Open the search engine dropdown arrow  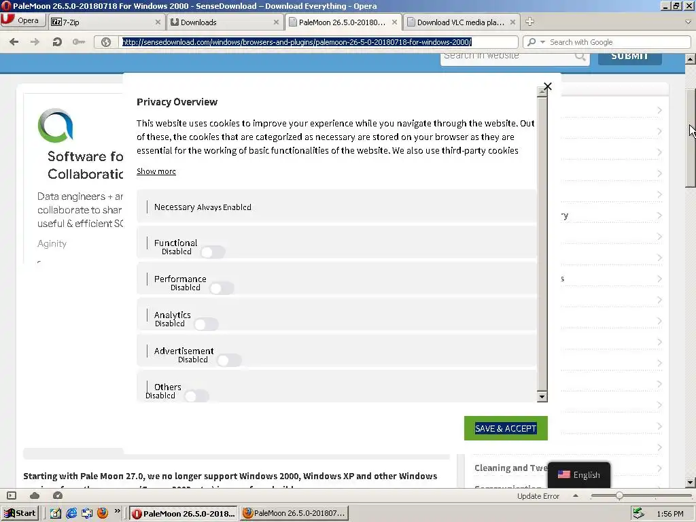(542, 42)
